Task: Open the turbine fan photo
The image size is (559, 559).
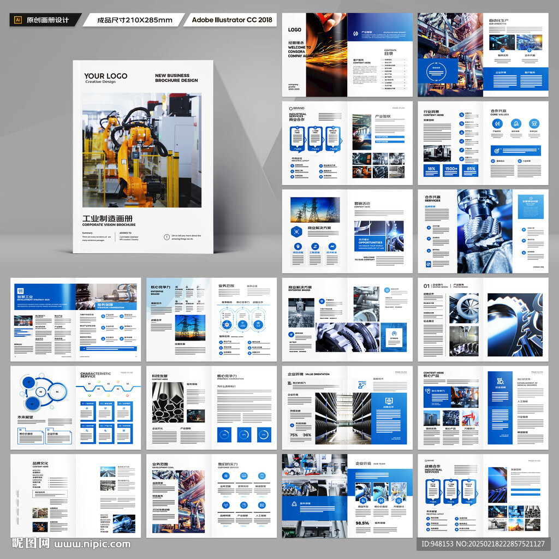Action: [464, 309]
